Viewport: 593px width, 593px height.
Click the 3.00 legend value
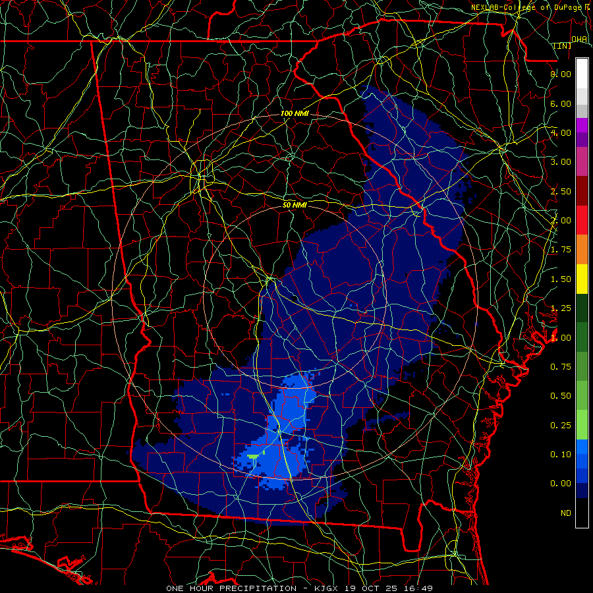pos(561,162)
